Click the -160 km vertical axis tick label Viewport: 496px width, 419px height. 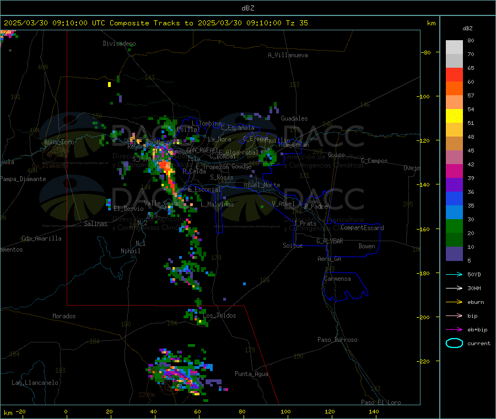(x=424, y=229)
